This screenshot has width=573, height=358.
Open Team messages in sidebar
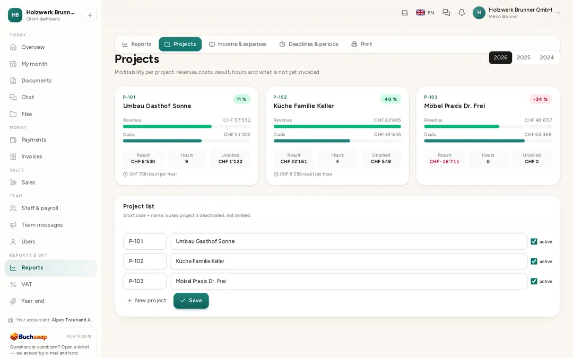point(51,225)
